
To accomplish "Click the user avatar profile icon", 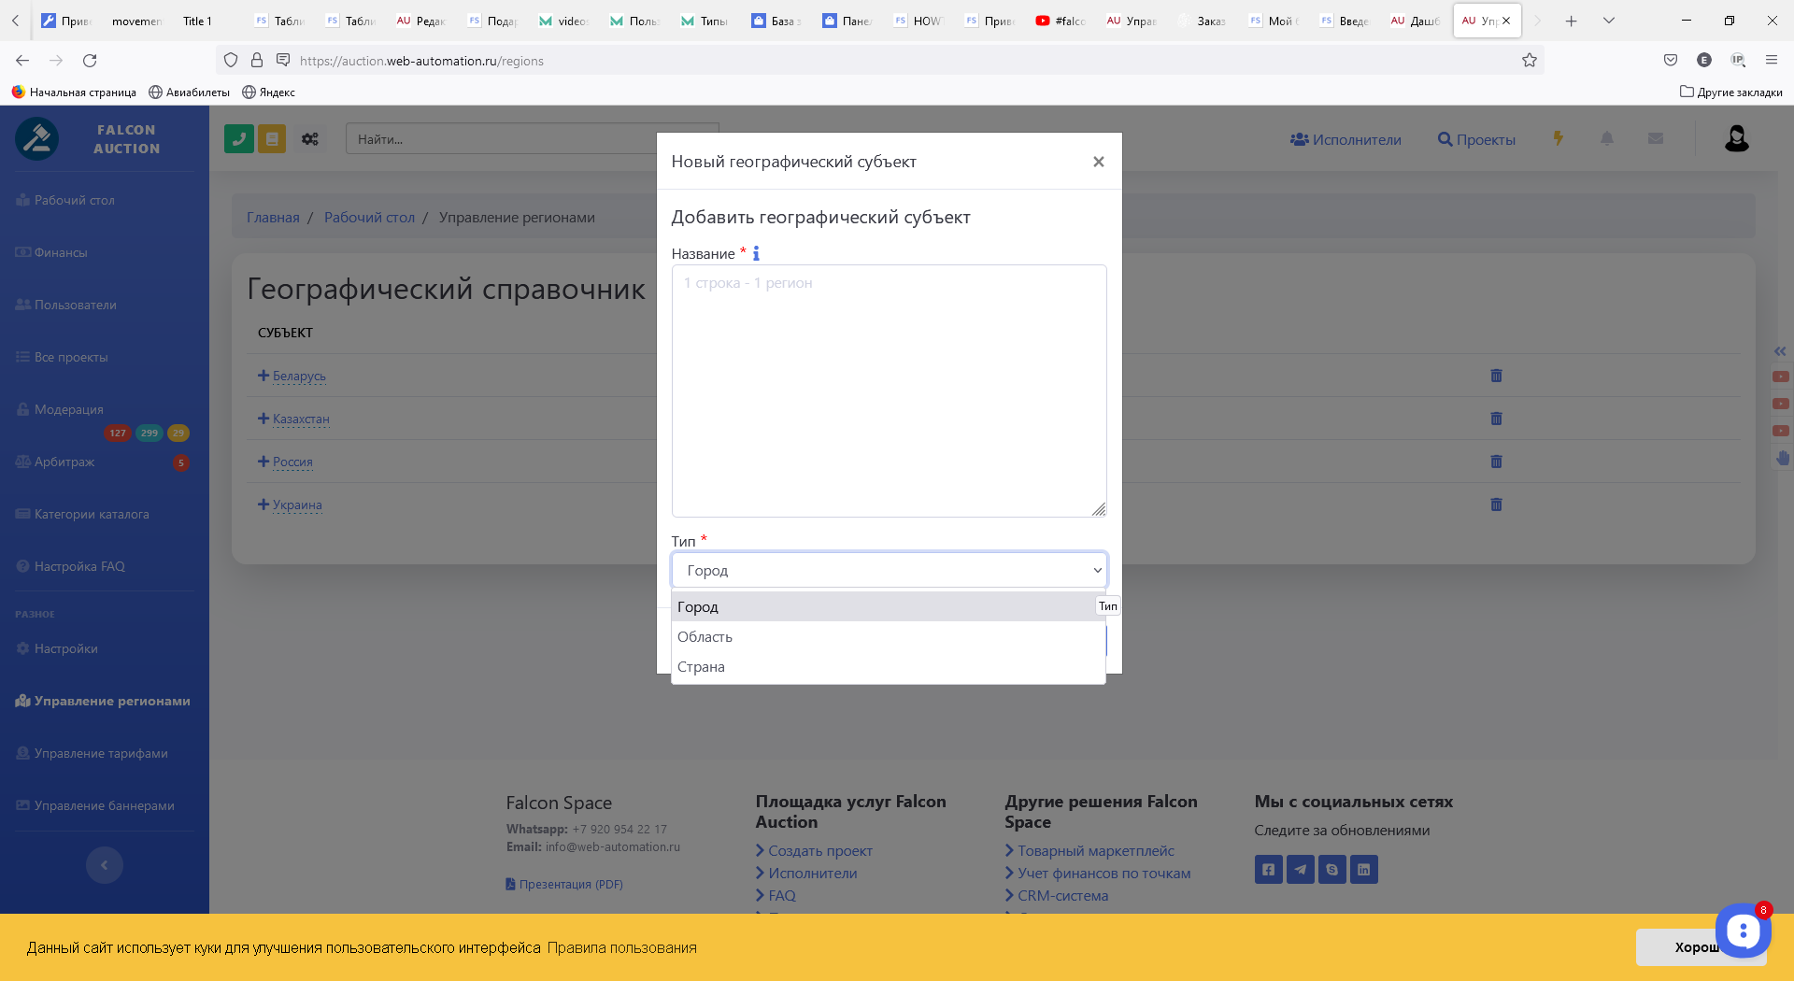I will (x=1736, y=139).
